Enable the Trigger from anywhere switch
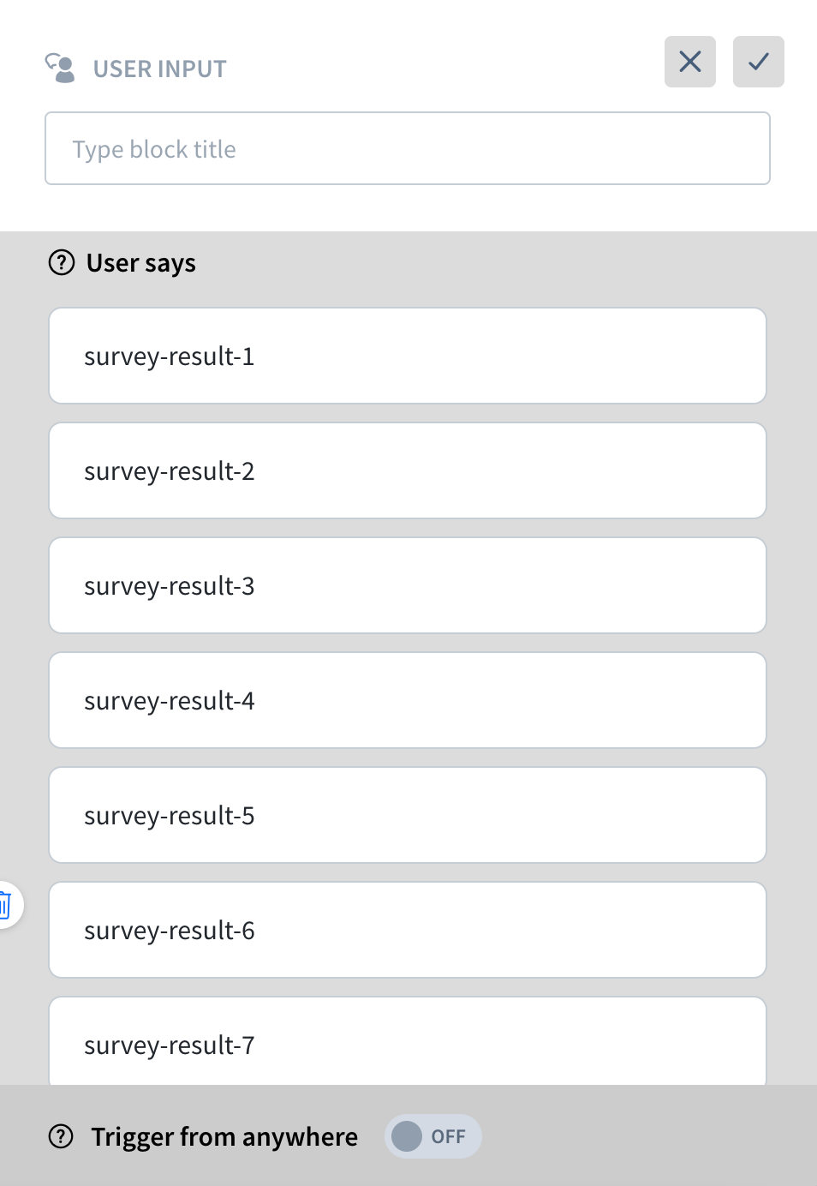This screenshot has height=1186, width=817. 433,1136
